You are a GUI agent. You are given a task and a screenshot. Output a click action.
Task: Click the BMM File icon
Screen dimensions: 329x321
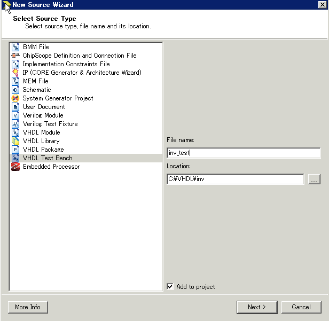pyautogui.click(x=15, y=47)
